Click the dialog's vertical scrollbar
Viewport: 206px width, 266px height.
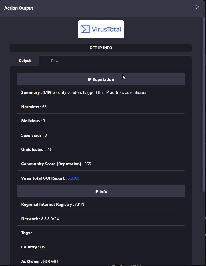pyautogui.click(x=204, y=104)
